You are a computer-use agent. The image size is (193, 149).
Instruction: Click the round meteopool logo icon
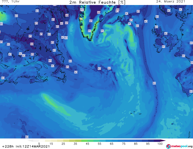(x=169, y=146)
